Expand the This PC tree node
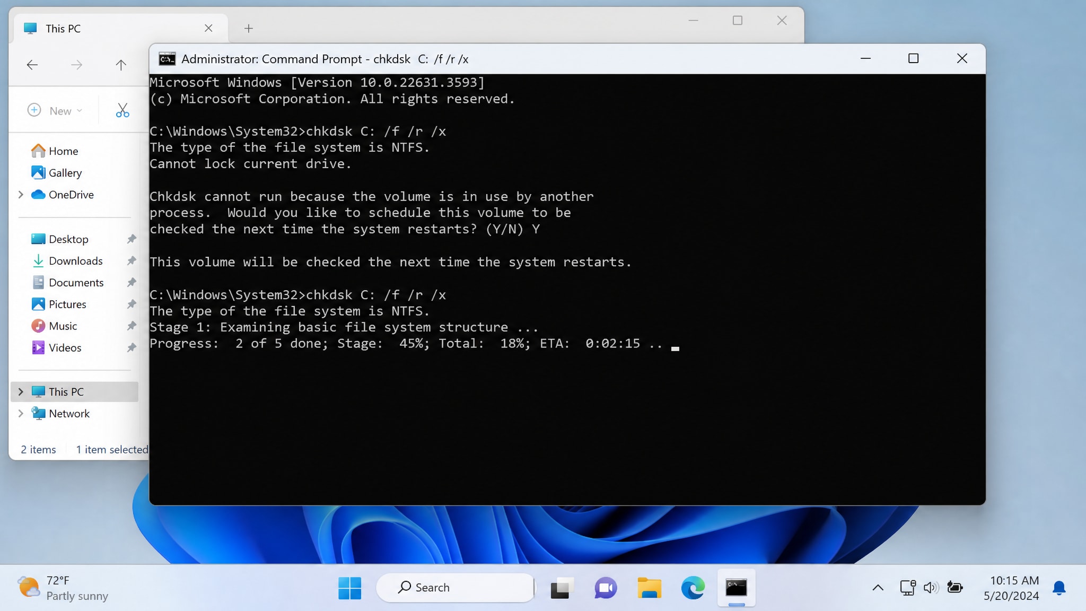This screenshot has width=1086, height=611. (21, 392)
